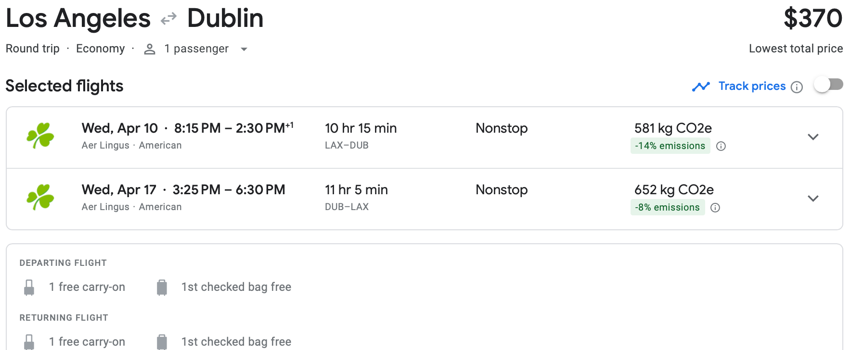The width and height of the screenshot is (851, 350).
Task: Click departing flight checked bag icon
Action: tap(162, 287)
